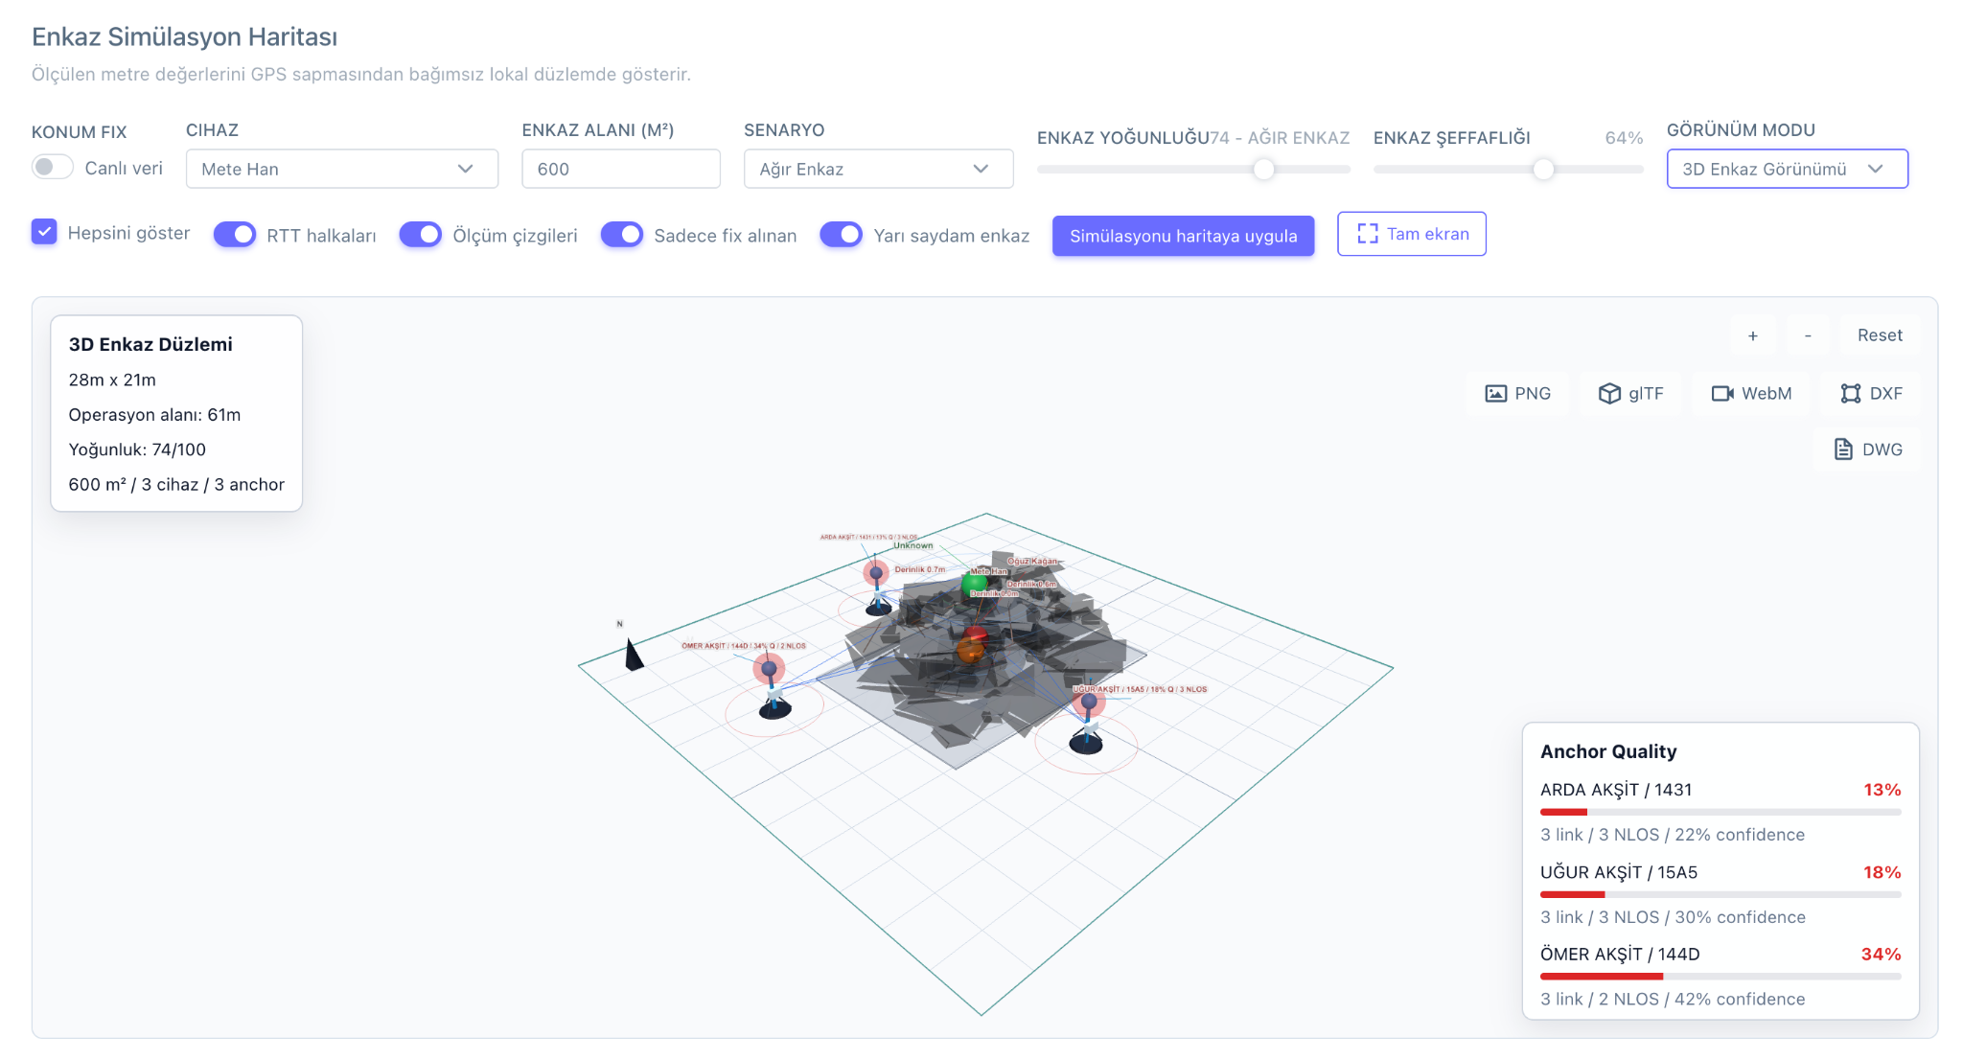Click the ARDA AKŞİT anchor marker in scene
1963x1060 pixels.
click(x=876, y=573)
